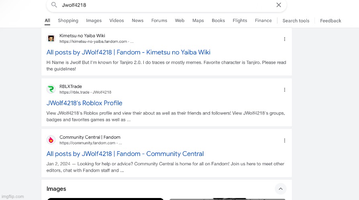The width and height of the screenshot is (359, 200).
Task: Click the magnifier search icon
Action: pos(54,5)
